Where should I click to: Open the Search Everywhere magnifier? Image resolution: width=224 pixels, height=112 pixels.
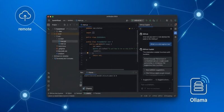coord(171,20)
